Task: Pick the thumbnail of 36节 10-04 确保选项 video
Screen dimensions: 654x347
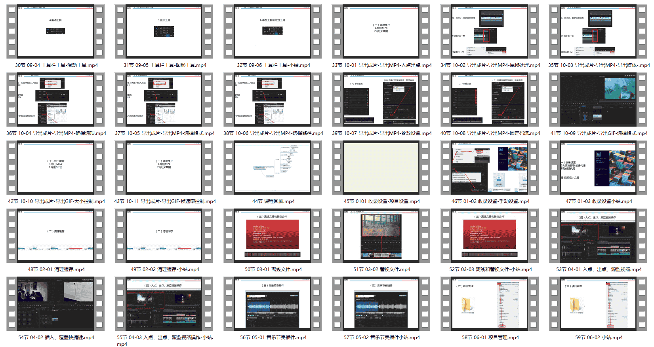Action: 55,100
